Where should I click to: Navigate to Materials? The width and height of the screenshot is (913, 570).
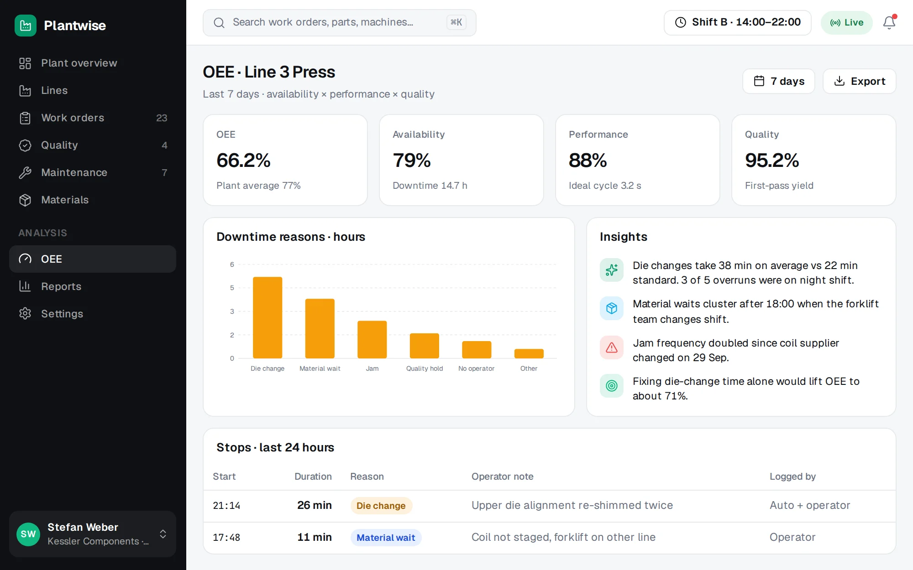pos(93,200)
